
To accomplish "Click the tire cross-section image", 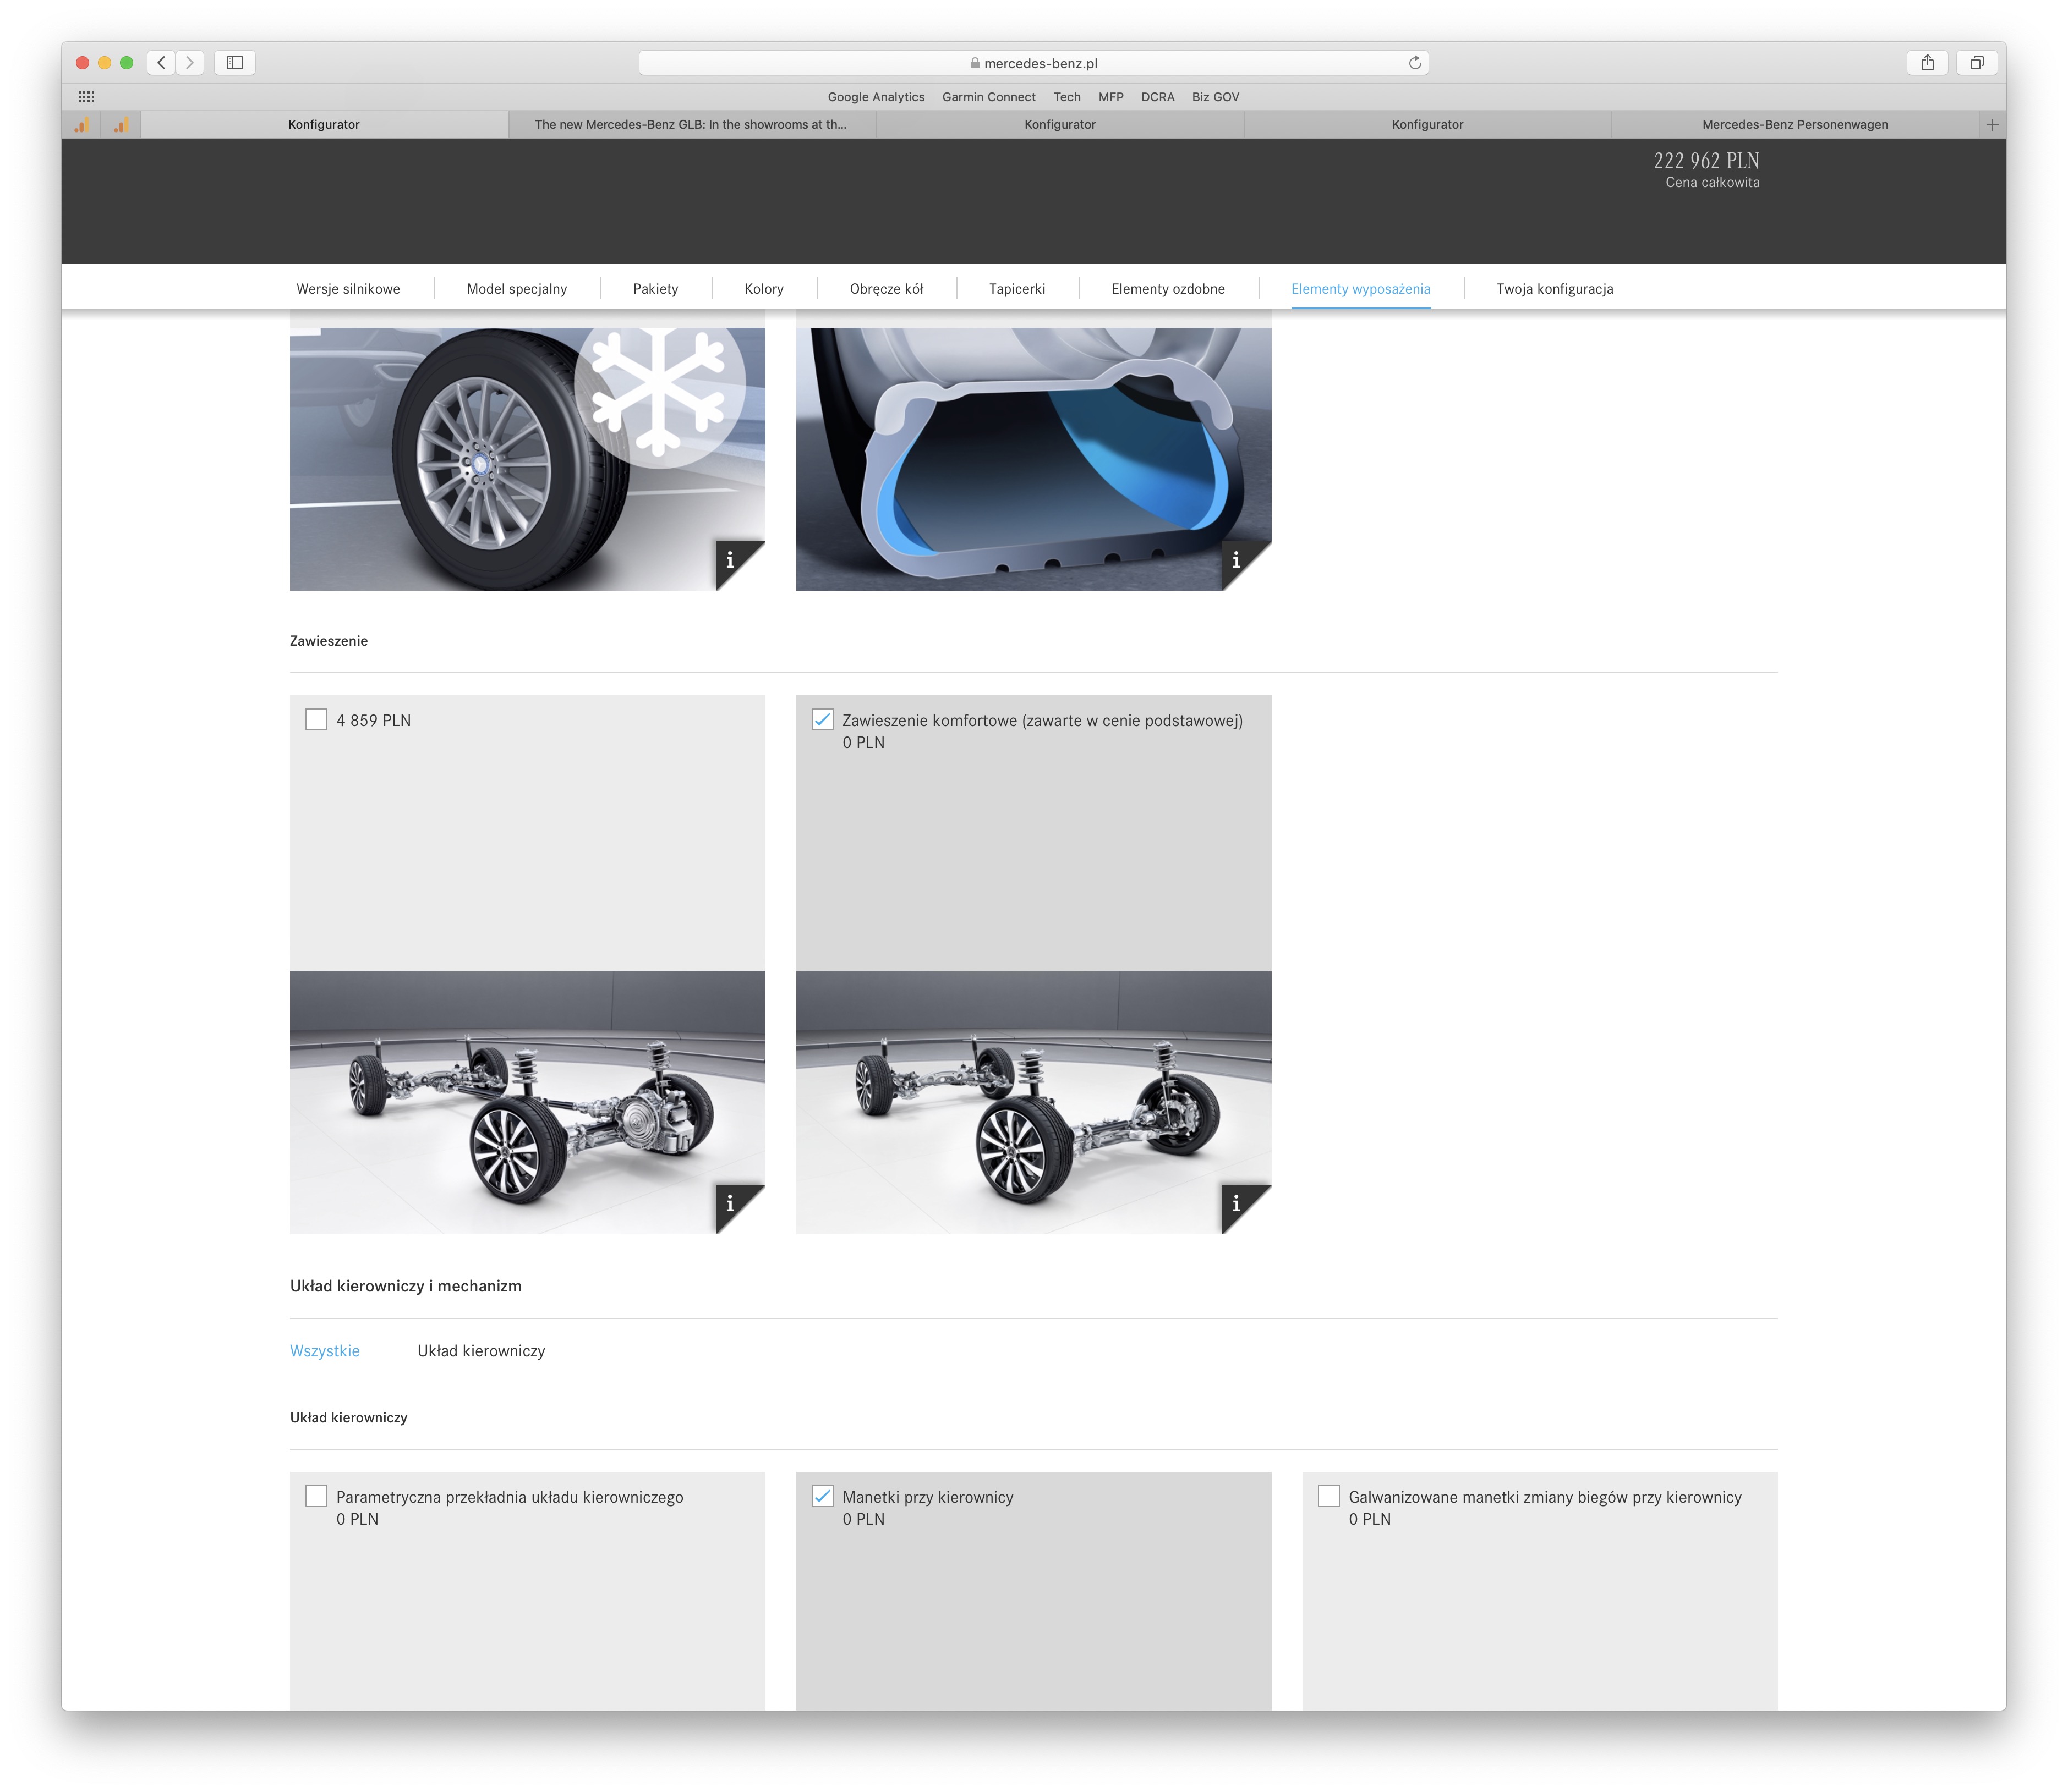I will pyautogui.click(x=1033, y=459).
